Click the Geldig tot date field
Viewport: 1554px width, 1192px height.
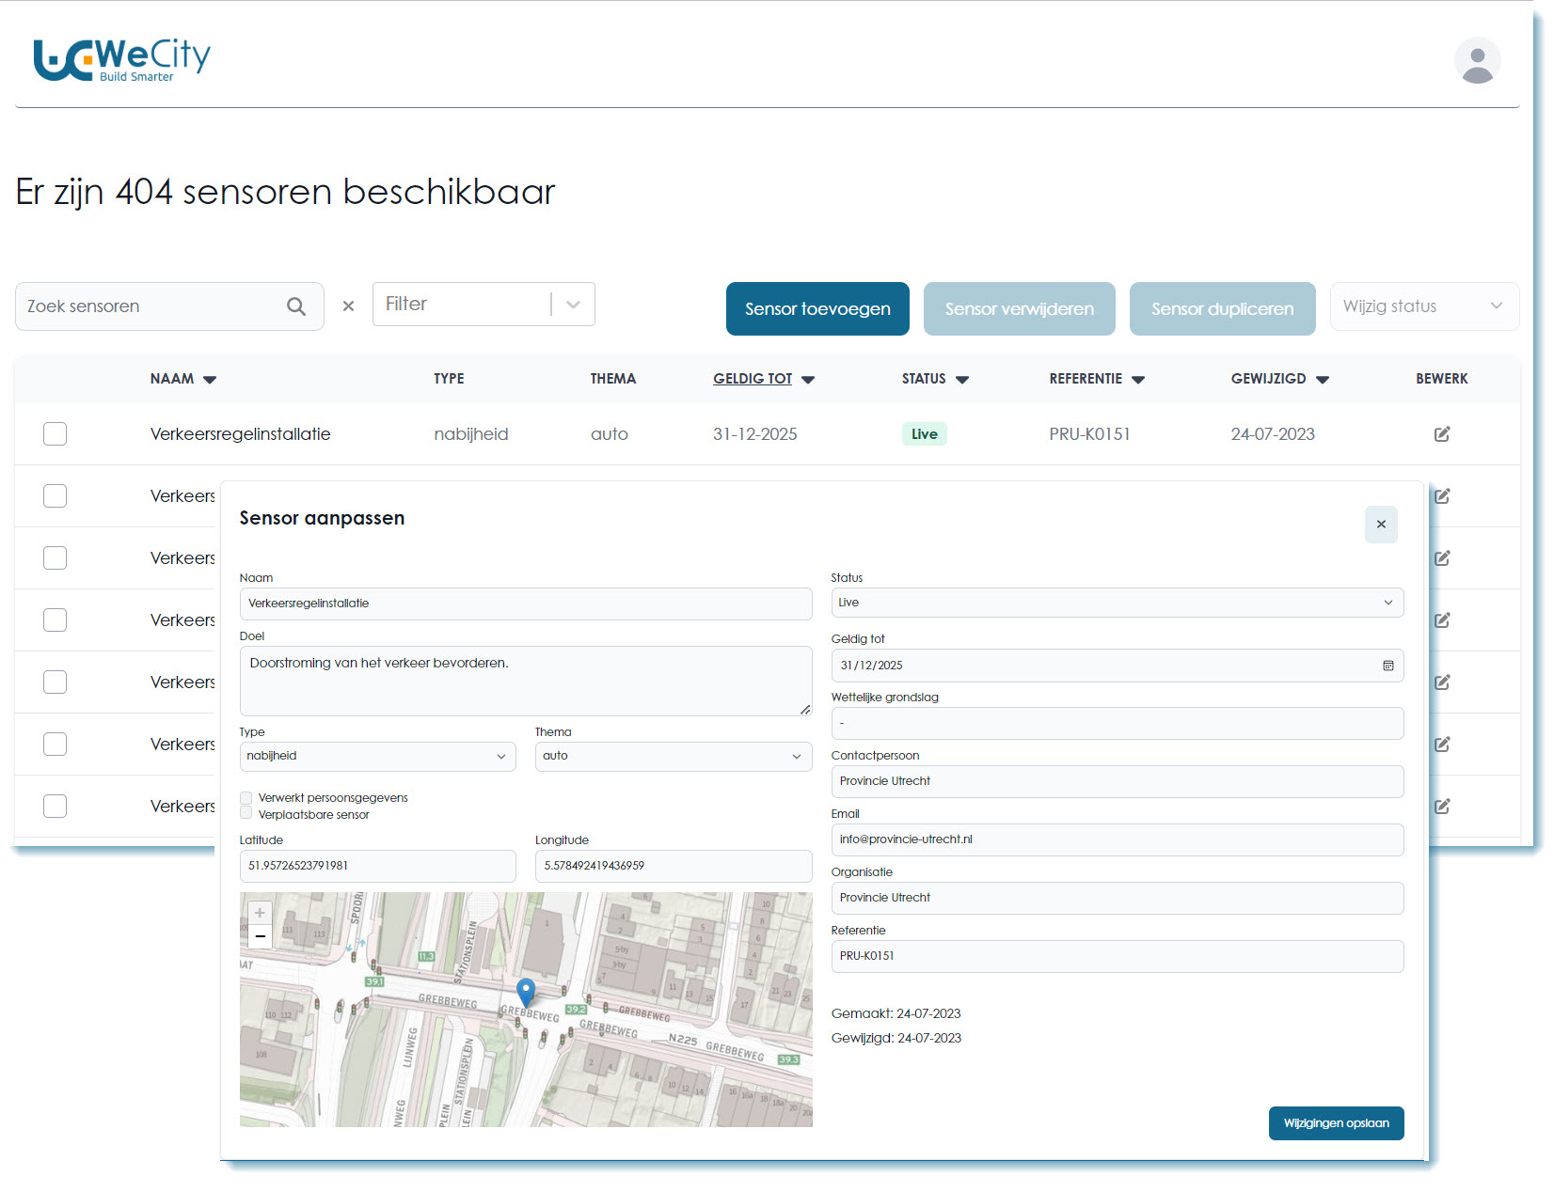pyautogui.click(x=1117, y=666)
